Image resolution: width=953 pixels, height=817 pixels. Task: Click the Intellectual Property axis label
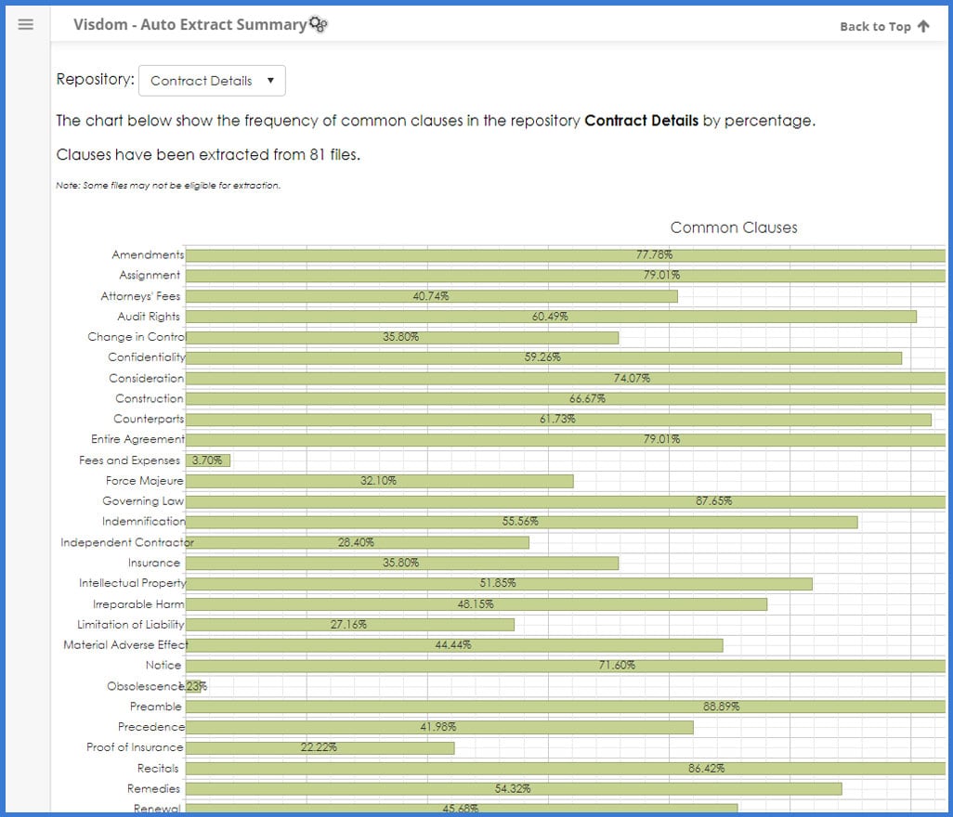pos(132,583)
